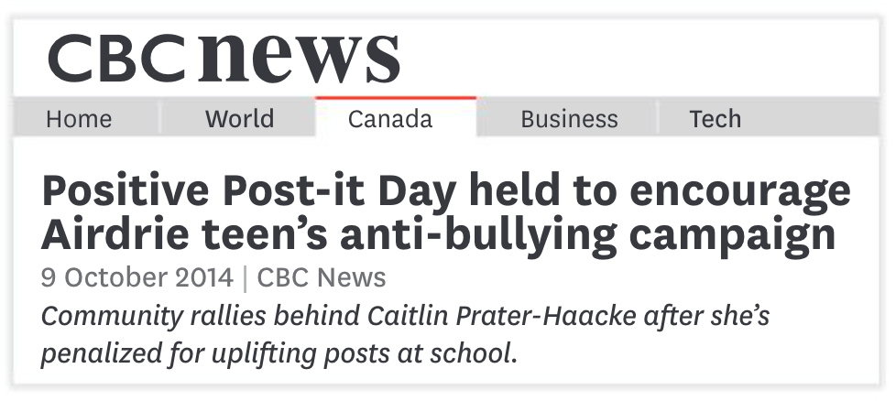Click the CBC logo lettering

point(116,59)
